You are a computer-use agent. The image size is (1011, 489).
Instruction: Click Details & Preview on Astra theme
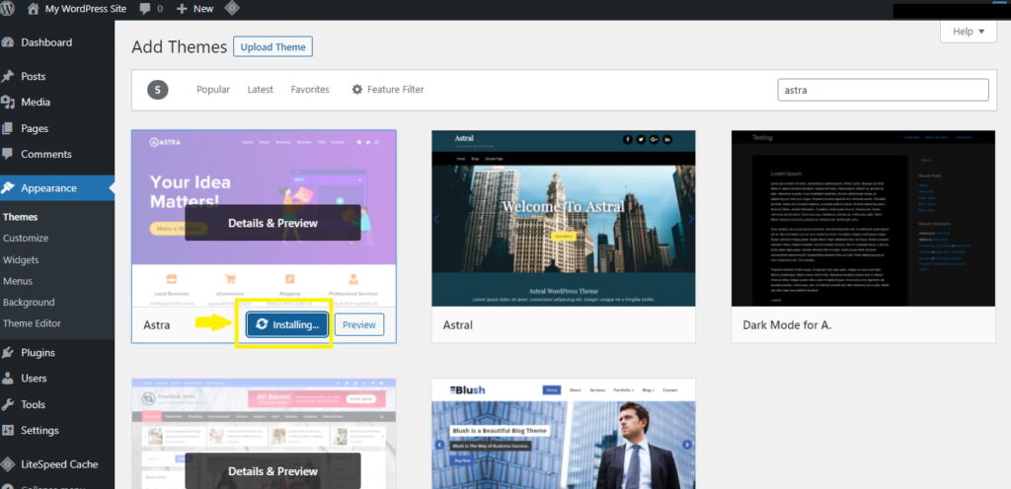tap(272, 223)
